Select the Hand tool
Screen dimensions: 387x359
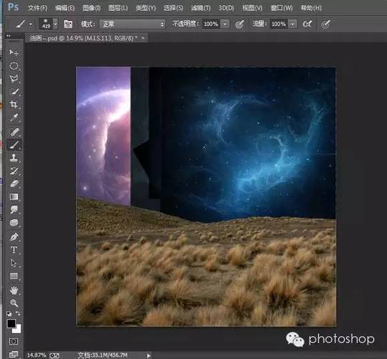click(x=14, y=290)
